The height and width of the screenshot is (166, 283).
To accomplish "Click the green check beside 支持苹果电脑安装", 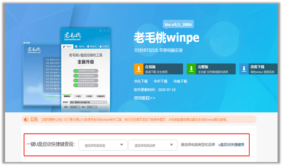I will [76, 76].
